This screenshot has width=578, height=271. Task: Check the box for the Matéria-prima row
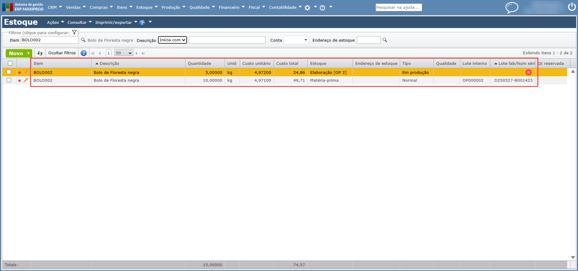(9, 80)
